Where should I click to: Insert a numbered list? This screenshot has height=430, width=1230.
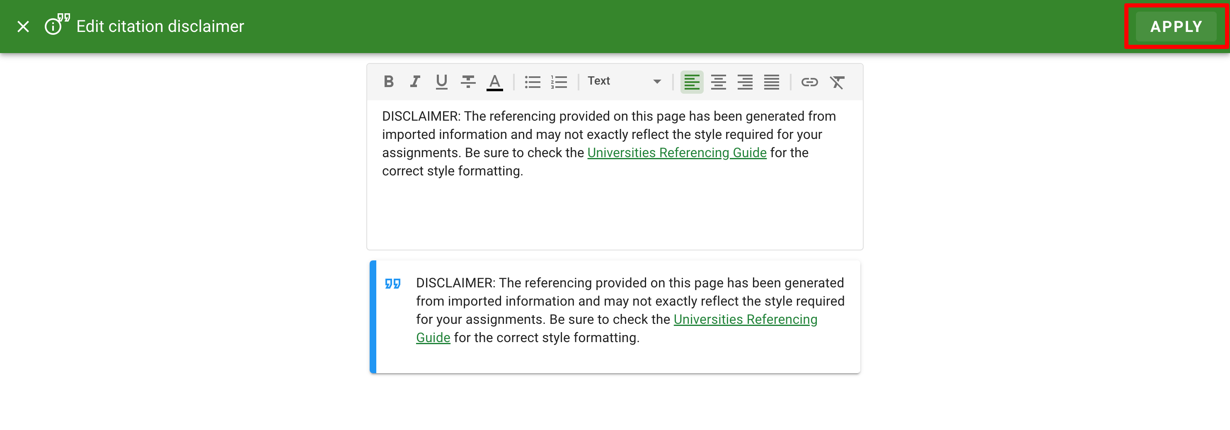click(559, 82)
